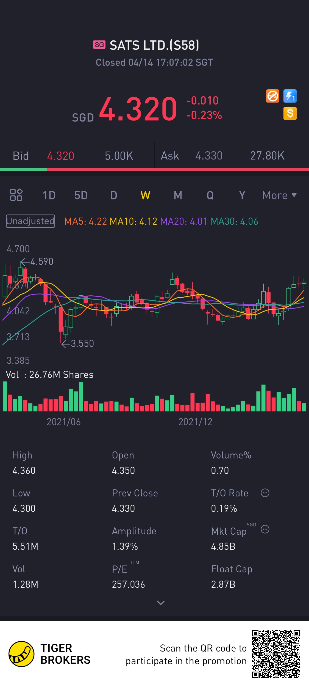Open Mkt Cap info icon

(265, 529)
